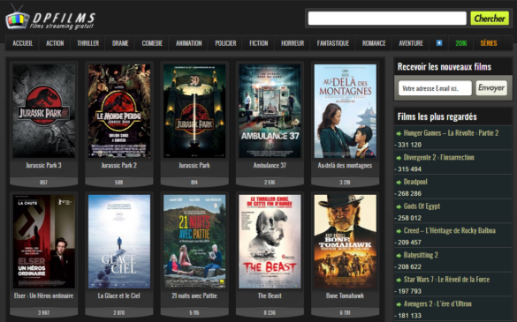Screen dimensions: 517x322
Task: Click the Films les plus regardés heading
Action: pos(437,116)
